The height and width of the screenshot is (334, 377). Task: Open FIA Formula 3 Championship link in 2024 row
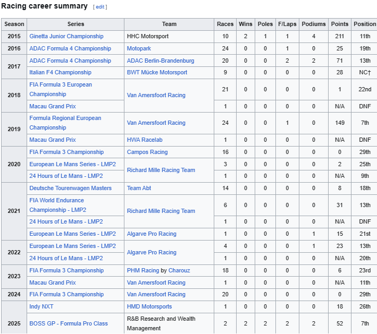66,294
